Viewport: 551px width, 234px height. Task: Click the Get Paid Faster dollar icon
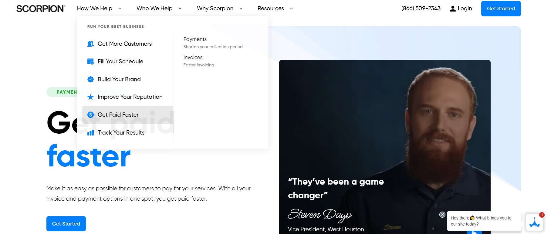click(90, 115)
